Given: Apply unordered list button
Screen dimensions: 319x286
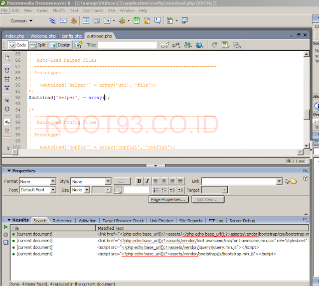Looking at the screenshot, I should tap(156, 190).
